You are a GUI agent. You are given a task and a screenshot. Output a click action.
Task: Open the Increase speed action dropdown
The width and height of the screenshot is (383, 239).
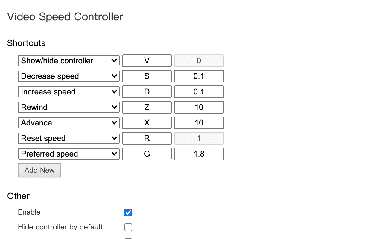click(69, 92)
